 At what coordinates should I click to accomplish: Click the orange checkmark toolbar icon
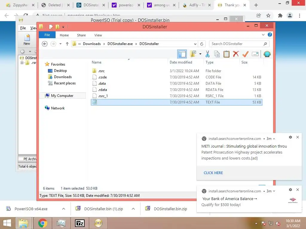click(245, 54)
